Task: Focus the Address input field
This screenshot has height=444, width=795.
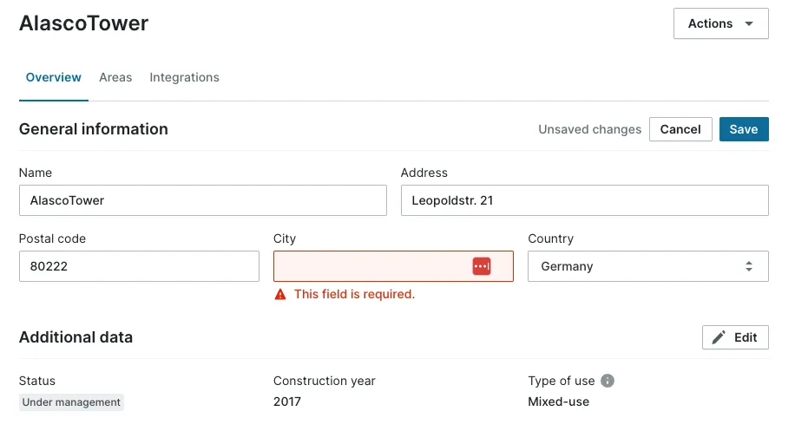Action: coord(584,200)
